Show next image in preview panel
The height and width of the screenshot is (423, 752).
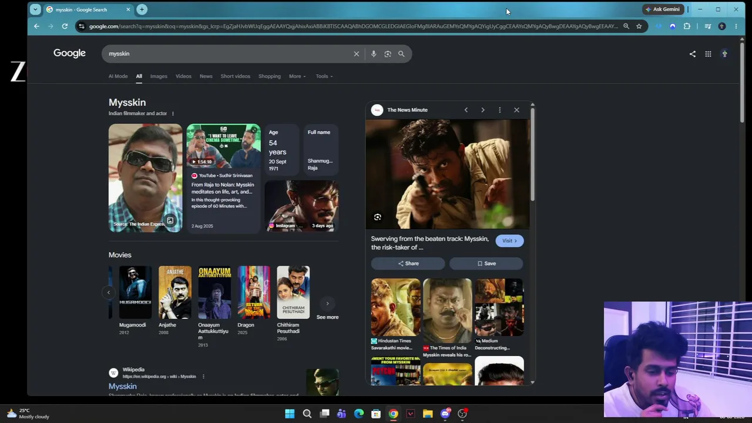(483, 110)
